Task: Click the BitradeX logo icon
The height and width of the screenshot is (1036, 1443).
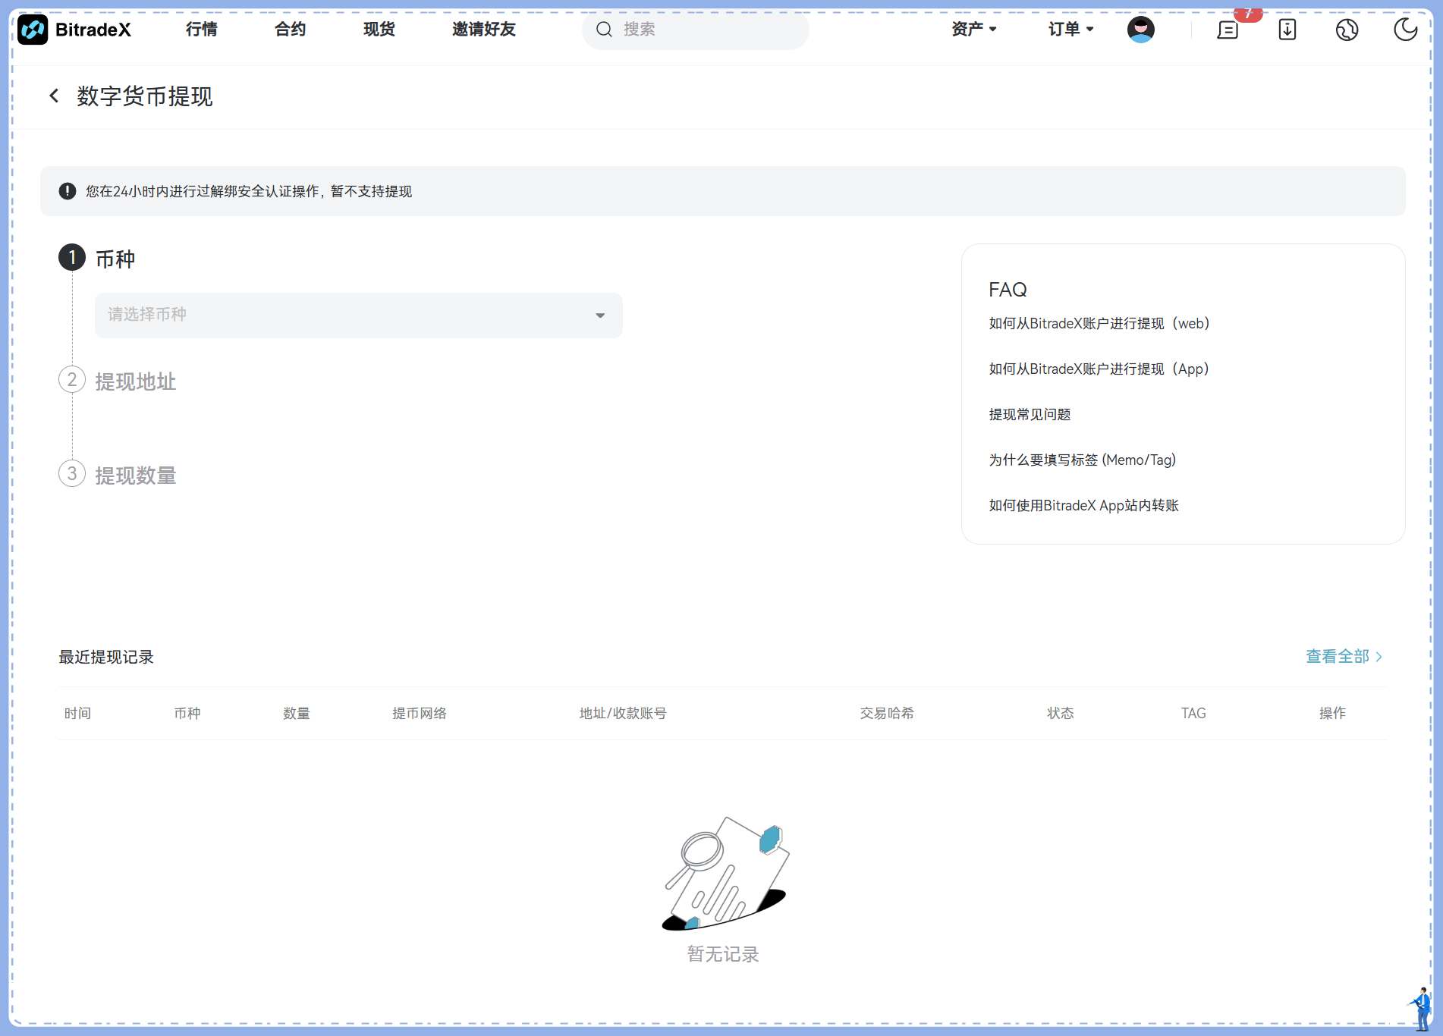Action: [33, 30]
